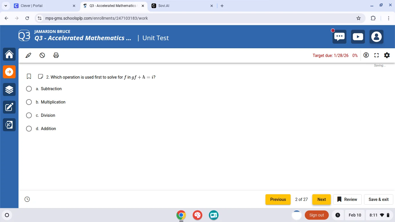Choose answer b. Multiplication

click(x=29, y=102)
